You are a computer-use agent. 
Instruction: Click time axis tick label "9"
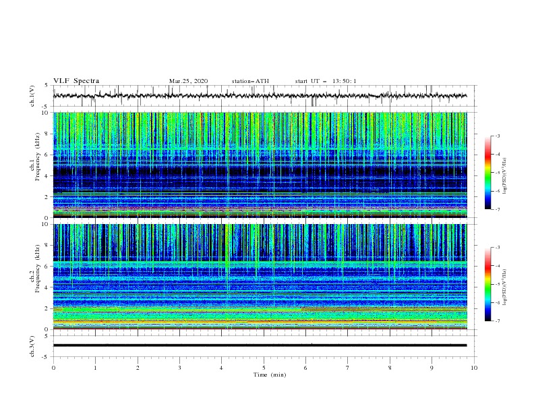tap(432, 368)
